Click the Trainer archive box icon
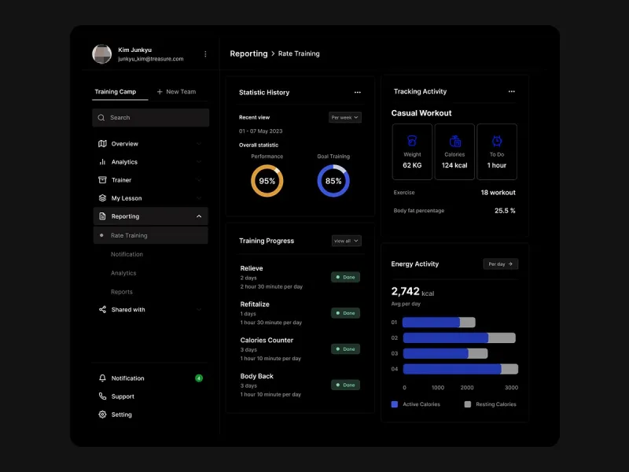This screenshot has height=472, width=629. click(x=102, y=180)
